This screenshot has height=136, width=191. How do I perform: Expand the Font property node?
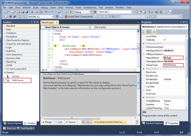point(144,90)
